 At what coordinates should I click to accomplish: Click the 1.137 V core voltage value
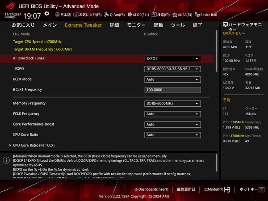251,61
